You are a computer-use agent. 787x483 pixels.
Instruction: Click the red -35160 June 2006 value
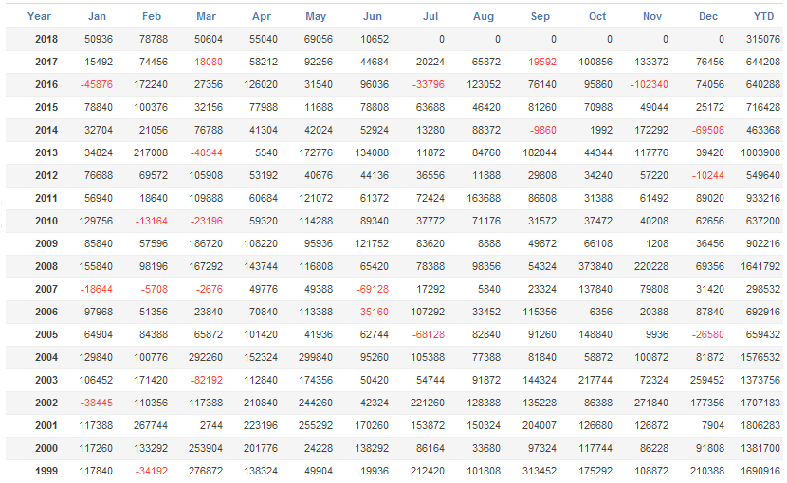[x=373, y=312]
